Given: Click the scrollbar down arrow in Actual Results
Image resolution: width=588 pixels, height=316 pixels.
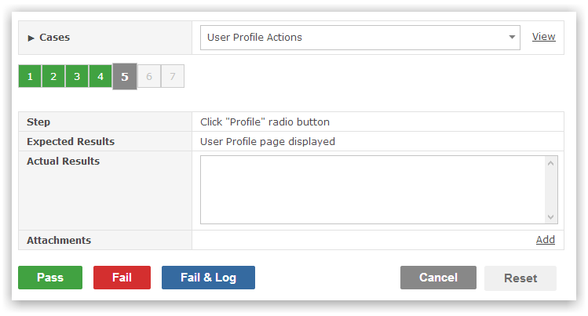Looking at the screenshot, I should 550,217.
